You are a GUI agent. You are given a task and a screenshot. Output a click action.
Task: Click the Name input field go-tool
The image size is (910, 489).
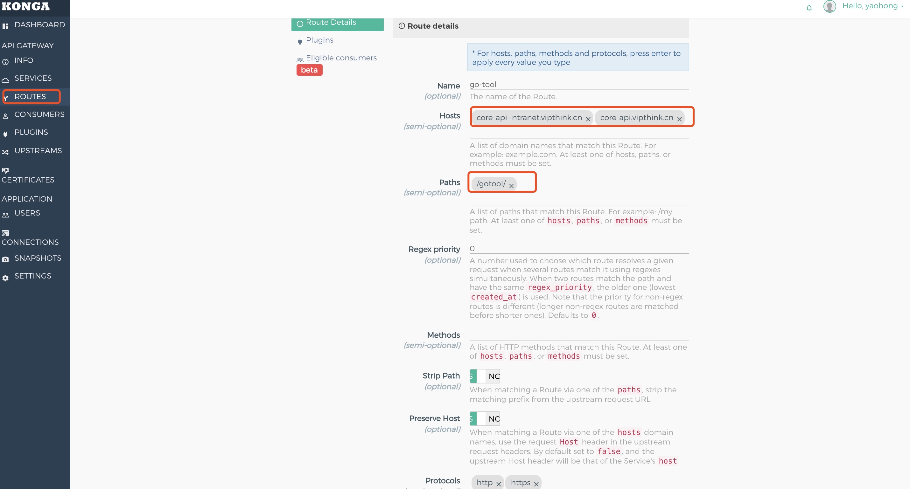tap(579, 85)
